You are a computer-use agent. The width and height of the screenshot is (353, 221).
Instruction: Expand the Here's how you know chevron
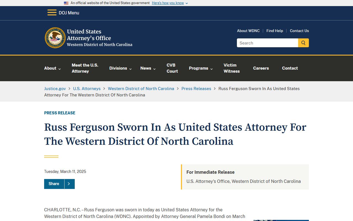[187, 3]
